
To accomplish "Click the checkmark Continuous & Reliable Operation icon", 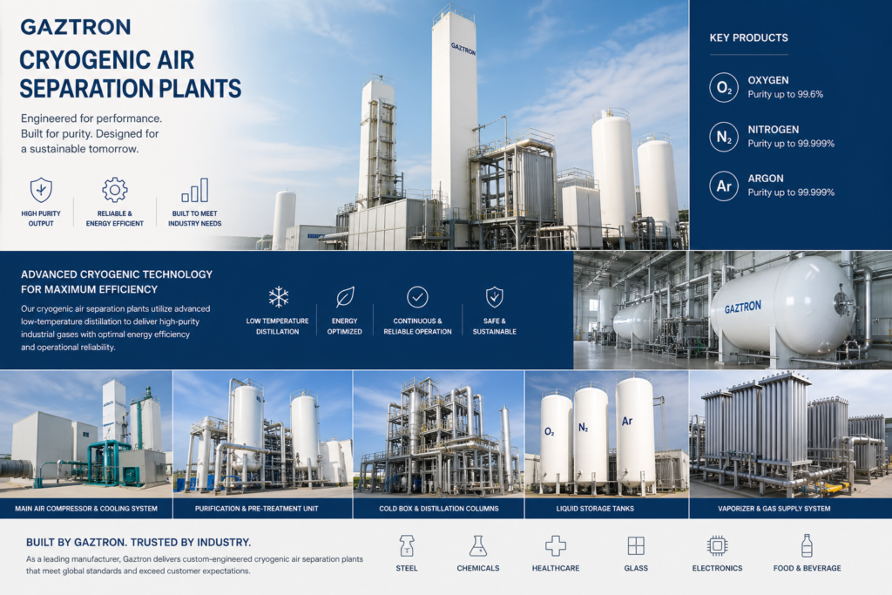I will (418, 297).
